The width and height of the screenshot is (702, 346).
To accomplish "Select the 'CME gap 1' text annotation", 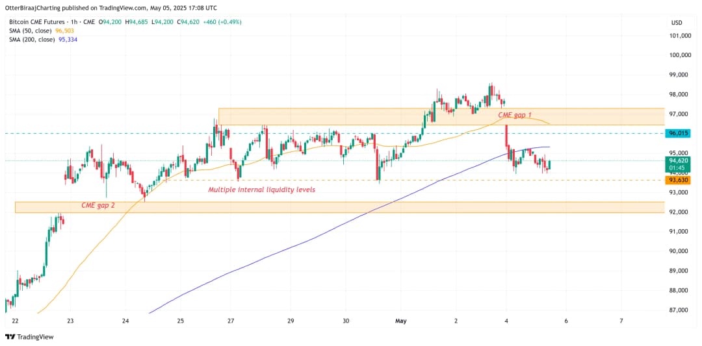I will (514, 116).
